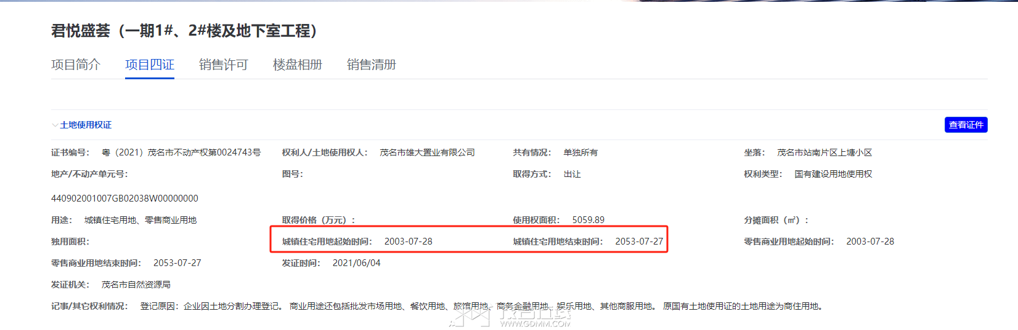This screenshot has height=330, width=1018.
Task: Click residential land start date 2003-07-28
Action: 409,242
